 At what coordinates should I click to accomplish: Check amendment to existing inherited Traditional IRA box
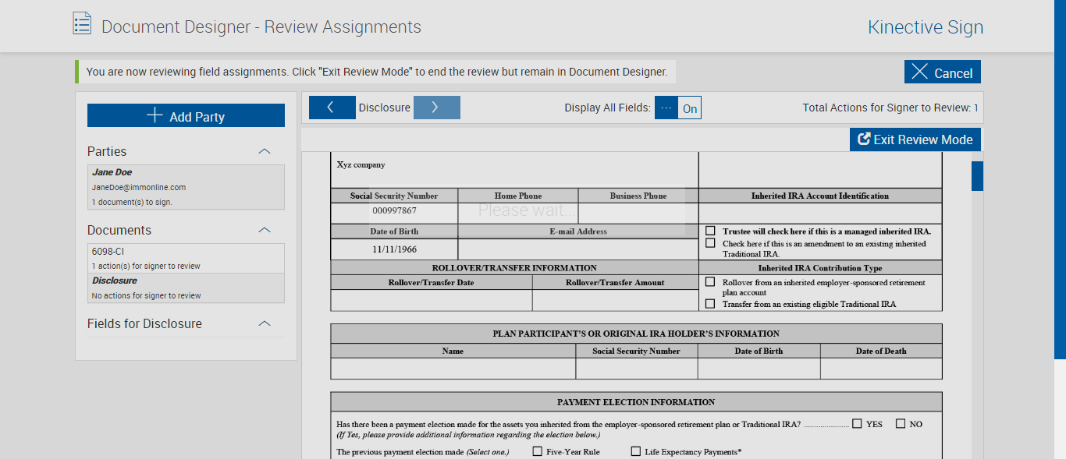(710, 243)
